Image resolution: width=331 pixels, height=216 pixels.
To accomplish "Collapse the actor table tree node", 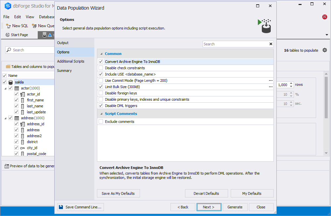I will pyautogui.click(x=6, y=88).
